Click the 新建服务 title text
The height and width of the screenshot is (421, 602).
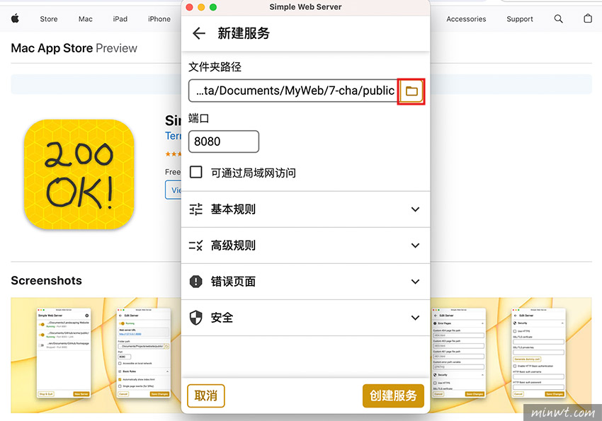click(244, 33)
